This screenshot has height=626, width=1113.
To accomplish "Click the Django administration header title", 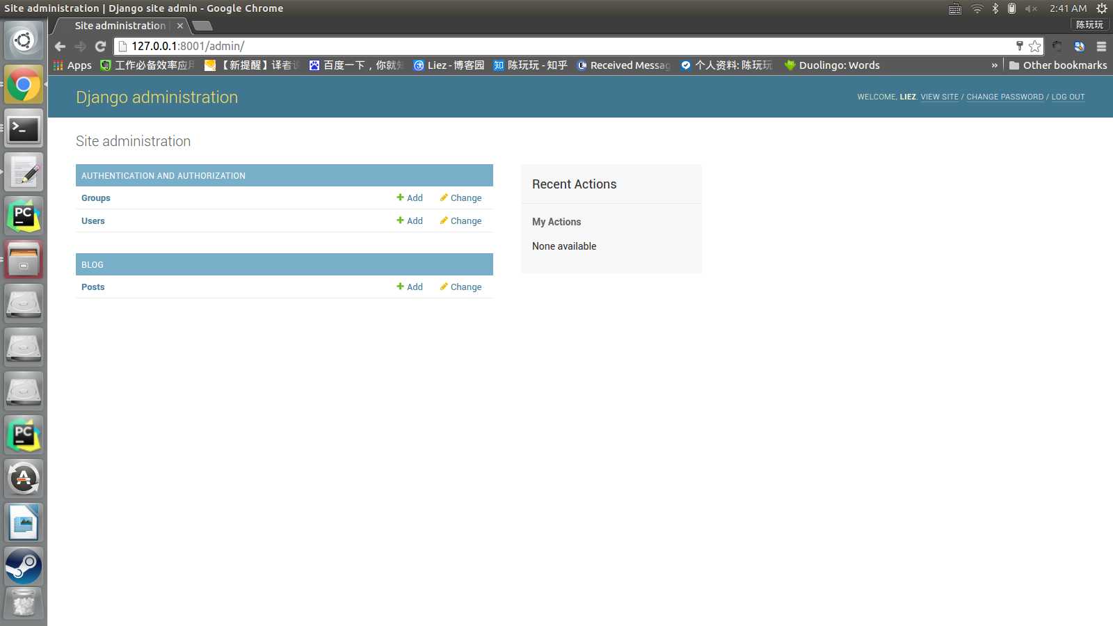I will coord(157,97).
